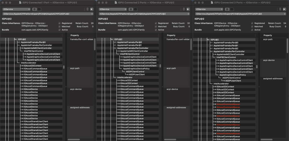Click the document proxy icon in 3 Ports title
Viewport: 289px width, 141px height.
point(212,3)
